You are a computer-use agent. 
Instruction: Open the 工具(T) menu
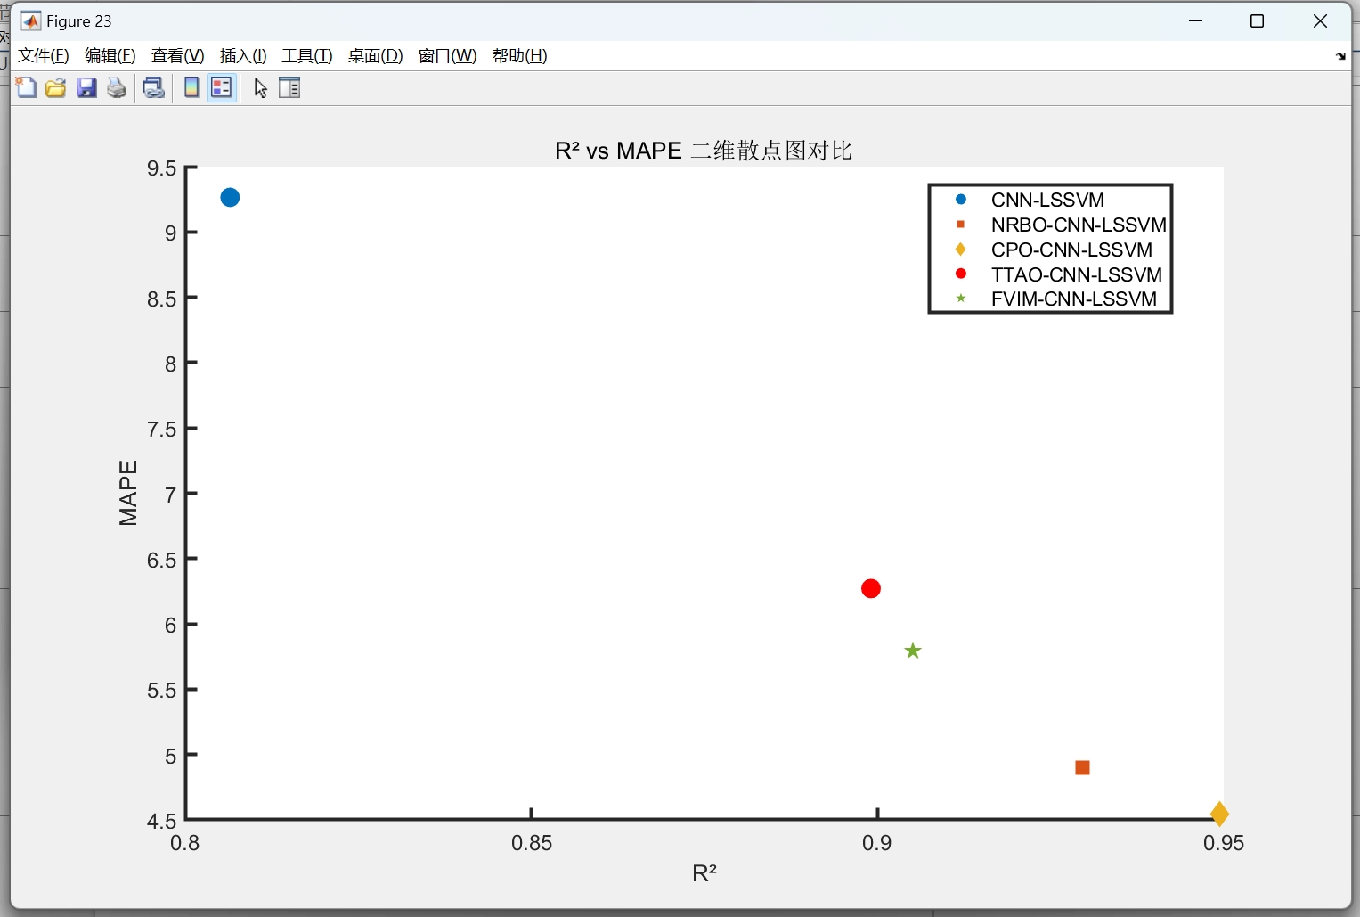[306, 55]
